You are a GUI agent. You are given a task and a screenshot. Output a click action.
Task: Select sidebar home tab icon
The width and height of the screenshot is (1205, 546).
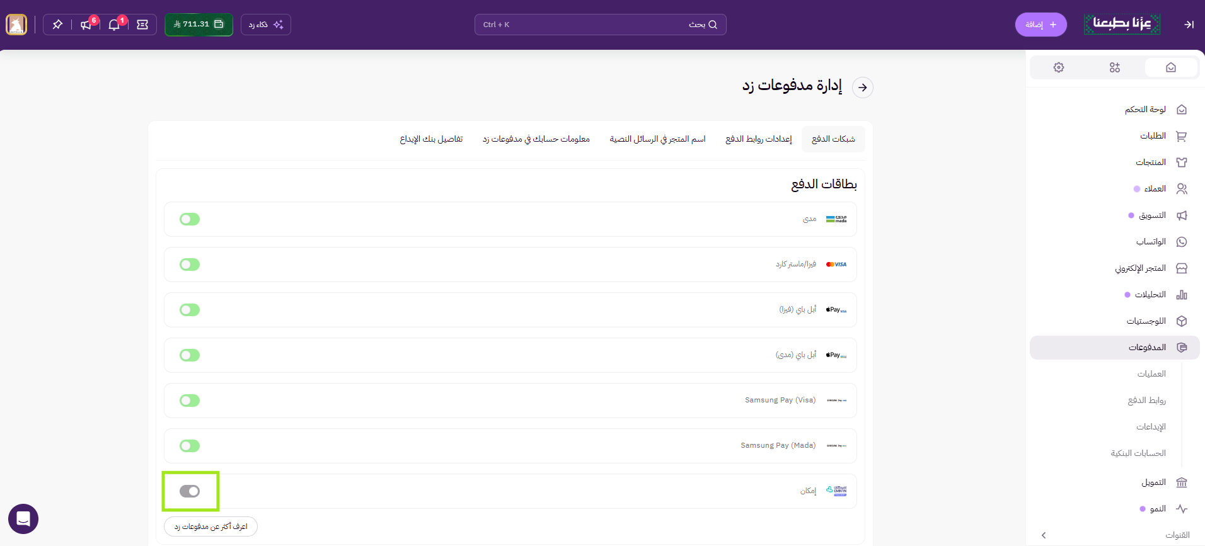coord(1170,67)
